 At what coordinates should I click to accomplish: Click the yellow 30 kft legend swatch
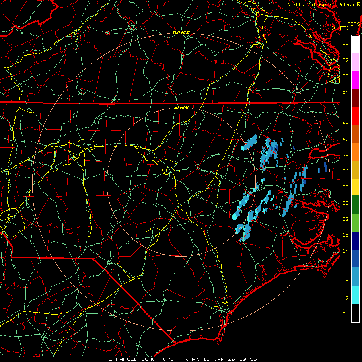pyautogui.click(x=355, y=187)
